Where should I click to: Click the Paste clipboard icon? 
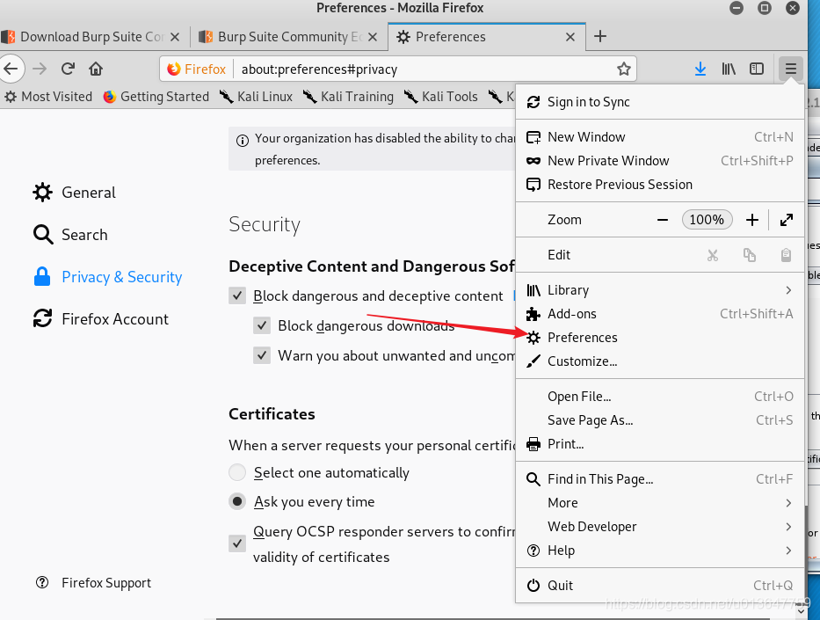coord(786,255)
